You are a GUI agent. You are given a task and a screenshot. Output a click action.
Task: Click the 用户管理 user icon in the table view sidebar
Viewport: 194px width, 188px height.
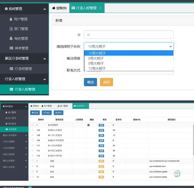[6, 112]
